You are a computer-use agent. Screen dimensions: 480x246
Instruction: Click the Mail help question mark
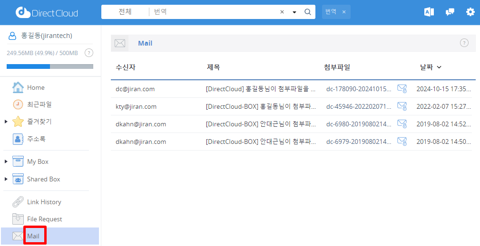tap(464, 43)
